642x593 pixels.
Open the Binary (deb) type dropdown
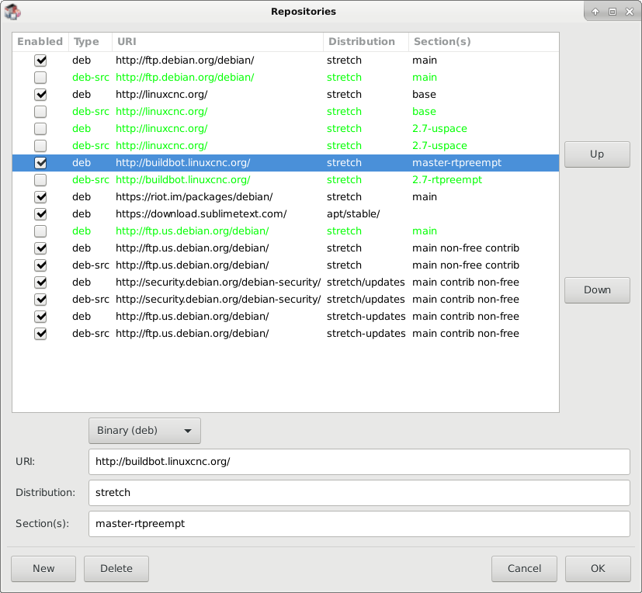(x=144, y=431)
